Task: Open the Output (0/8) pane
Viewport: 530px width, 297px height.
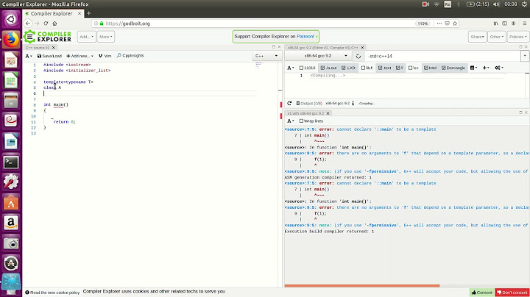Action: click(309, 103)
